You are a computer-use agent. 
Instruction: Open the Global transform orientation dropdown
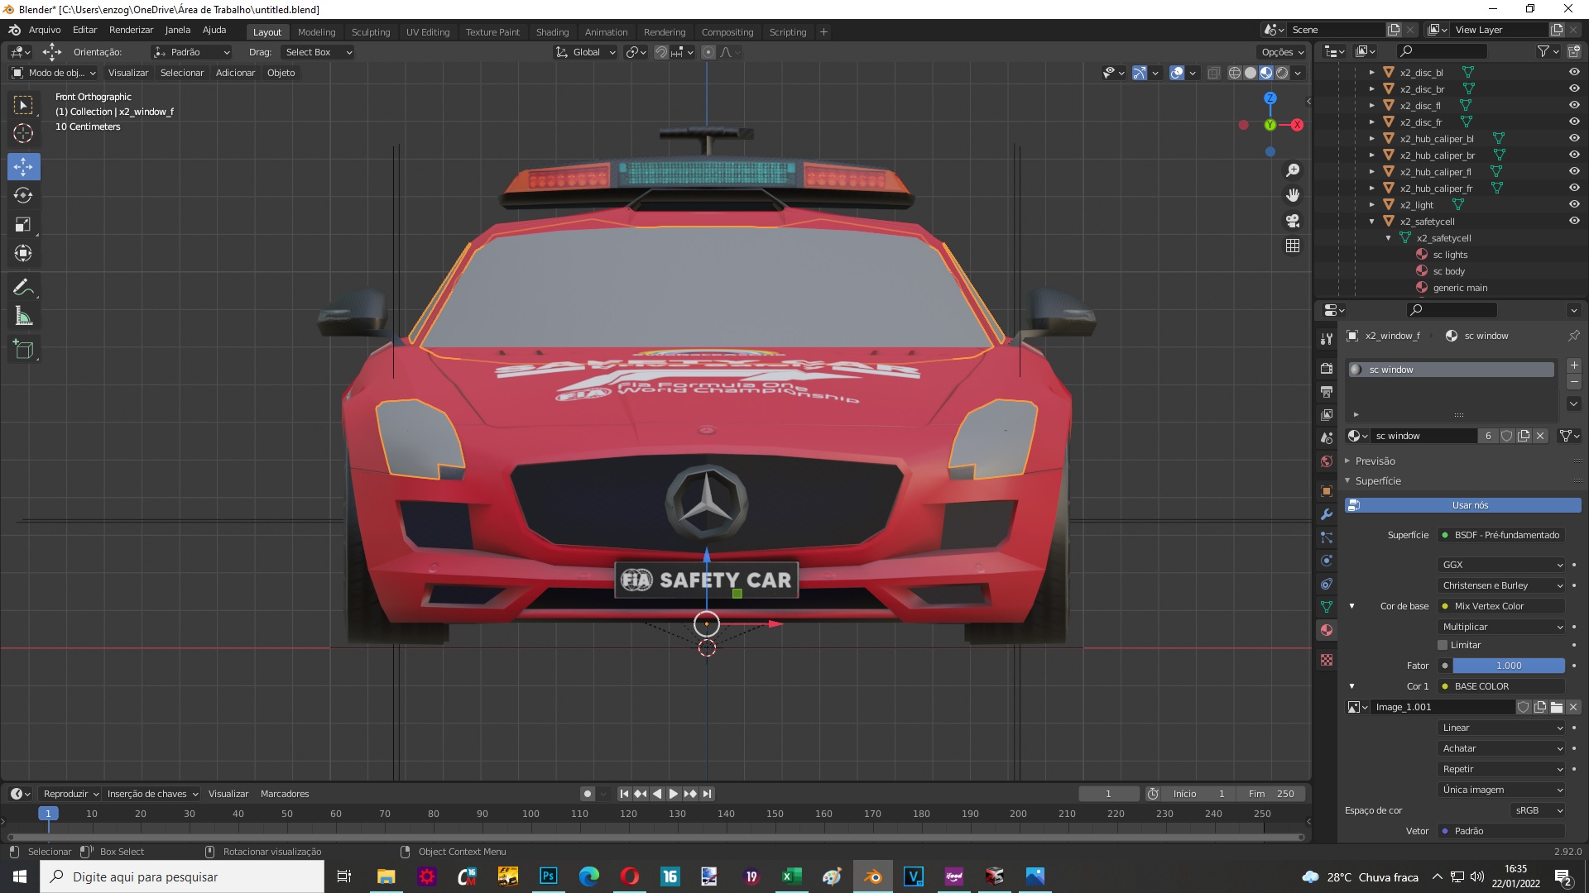pyautogui.click(x=586, y=52)
